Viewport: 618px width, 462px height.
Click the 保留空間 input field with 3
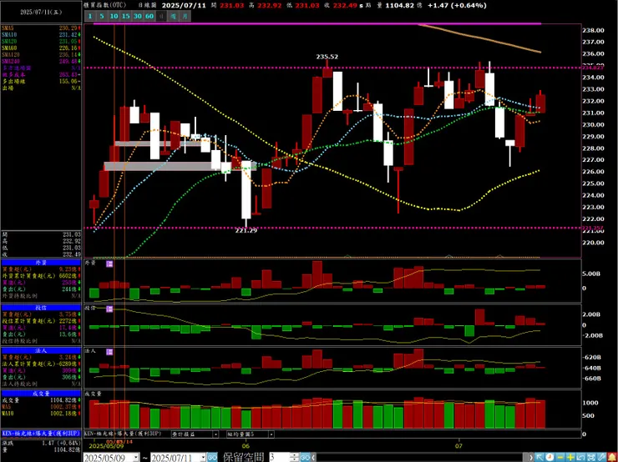280,458
